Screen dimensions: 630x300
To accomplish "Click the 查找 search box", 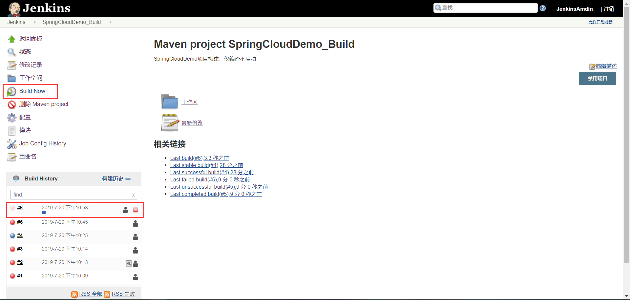I will (x=485, y=8).
